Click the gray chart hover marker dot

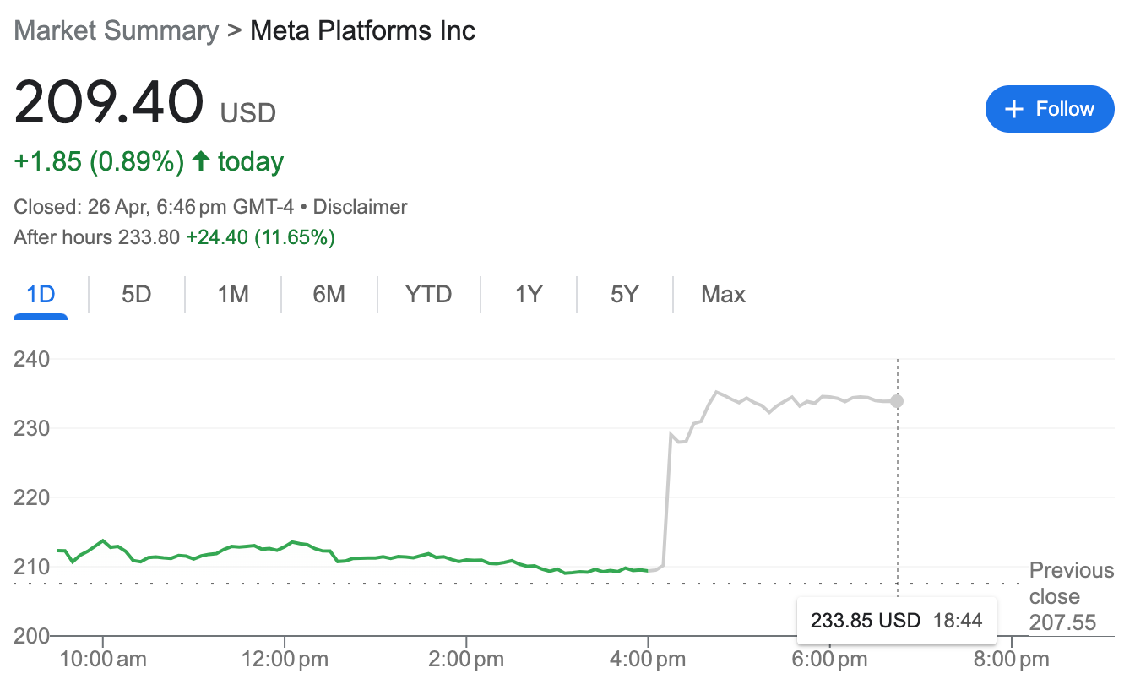point(897,401)
